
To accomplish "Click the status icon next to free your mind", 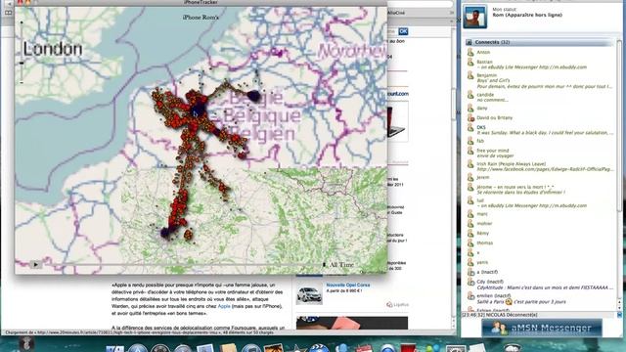I will (470, 151).
